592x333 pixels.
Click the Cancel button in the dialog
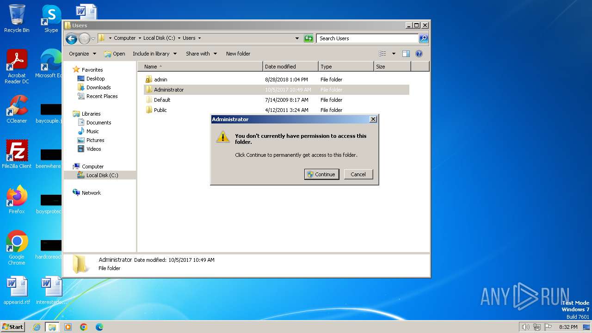coord(358,174)
